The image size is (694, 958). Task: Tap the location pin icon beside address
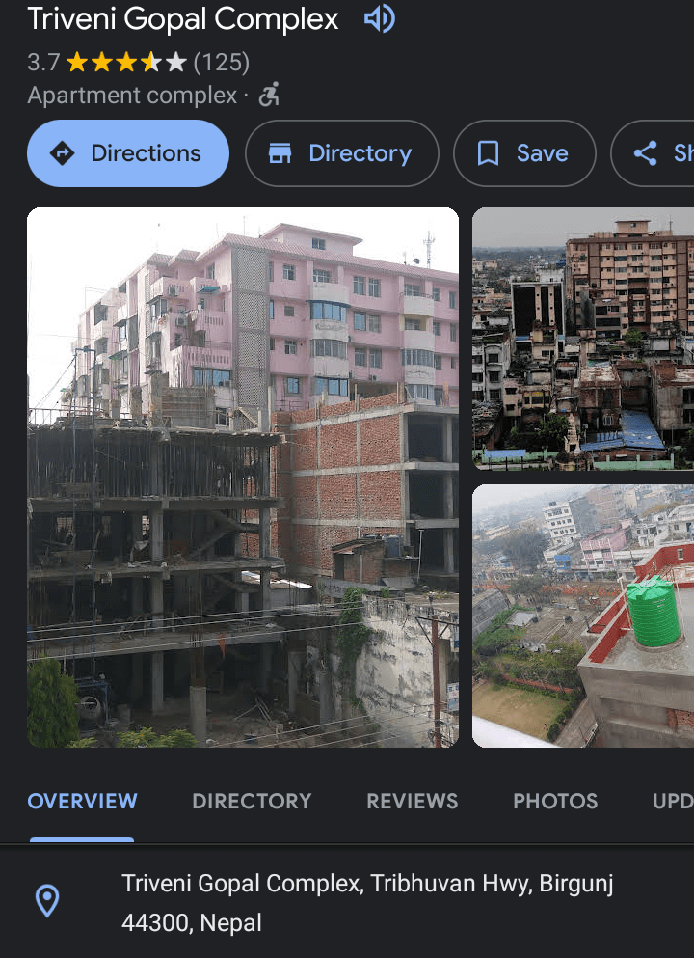(x=47, y=901)
